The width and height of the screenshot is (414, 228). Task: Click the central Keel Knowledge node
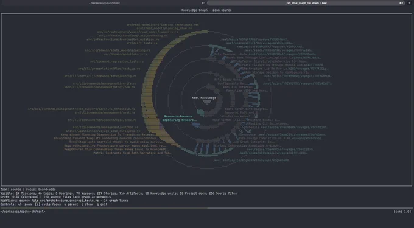click(204, 98)
